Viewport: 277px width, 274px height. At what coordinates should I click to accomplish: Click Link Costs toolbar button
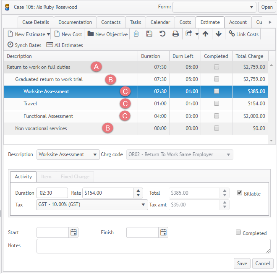point(243,34)
